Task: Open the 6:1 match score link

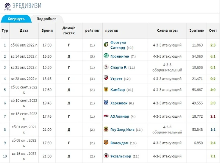Action: click(213, 56)
